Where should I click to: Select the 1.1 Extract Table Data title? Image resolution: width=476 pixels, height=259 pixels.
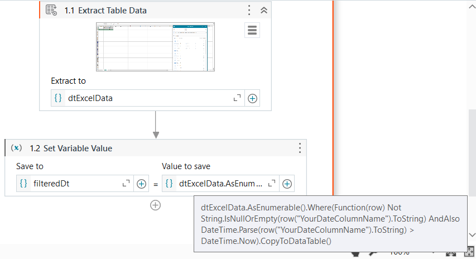tap(105, 11)
